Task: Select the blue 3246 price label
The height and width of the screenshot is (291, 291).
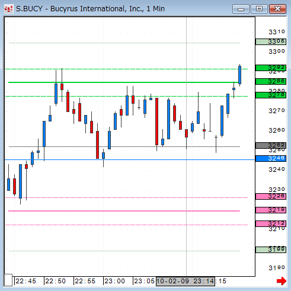Action: click(271, 158)
